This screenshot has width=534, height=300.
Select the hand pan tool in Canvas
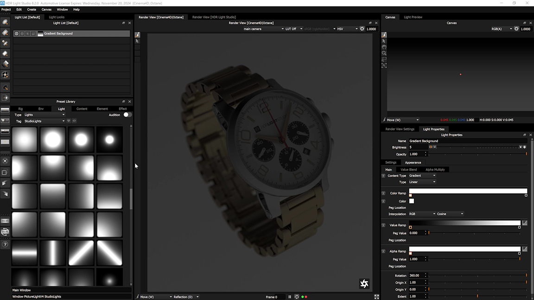pos(384,47)
